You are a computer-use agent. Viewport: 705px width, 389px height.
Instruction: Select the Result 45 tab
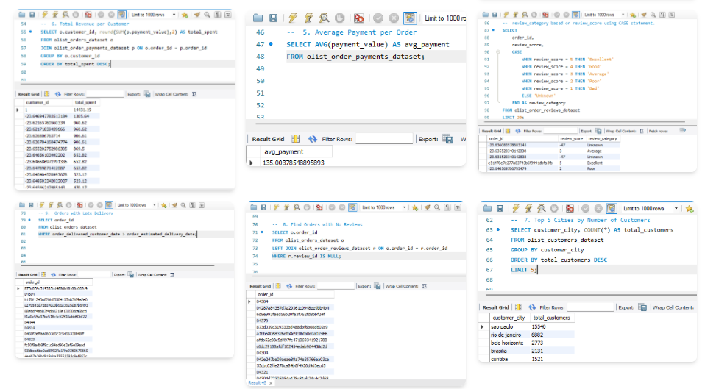click(257, 383)
